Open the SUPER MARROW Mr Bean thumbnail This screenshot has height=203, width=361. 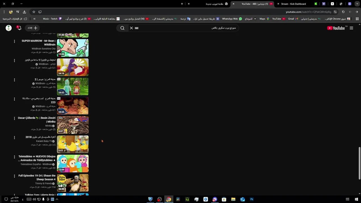point(73,48)
